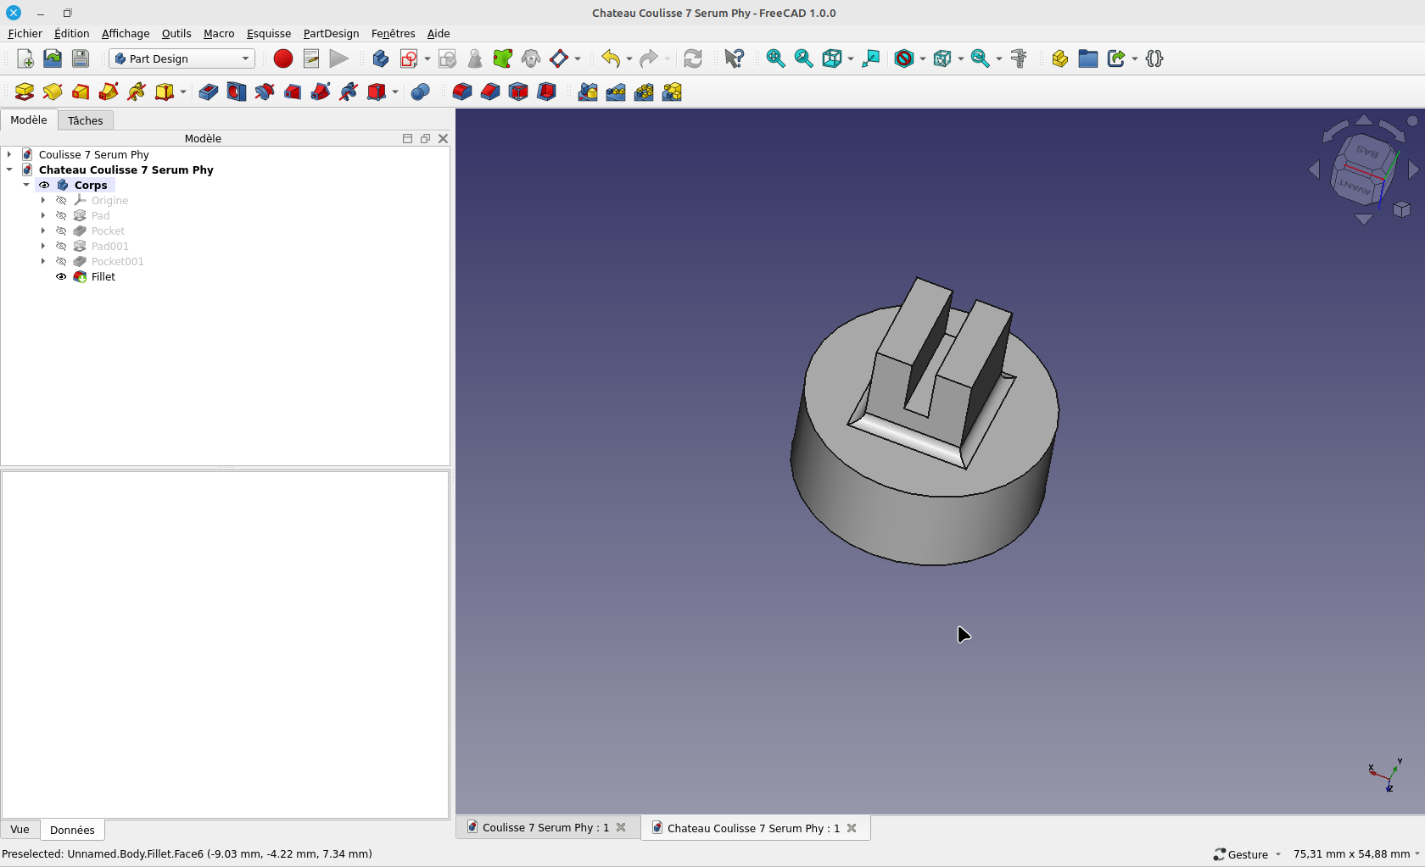Expand the Coulisse 7 Serum Phy document

[9, 155]
